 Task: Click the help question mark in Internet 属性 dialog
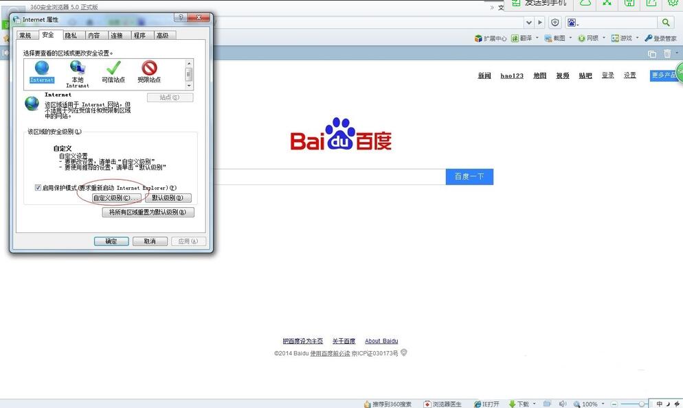click(x=180, y=17)
